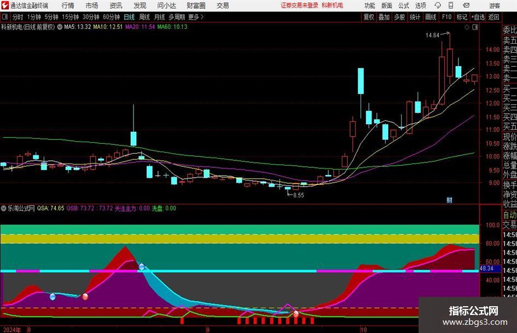Click the 财 marker on chart

(x=449, y=200)
